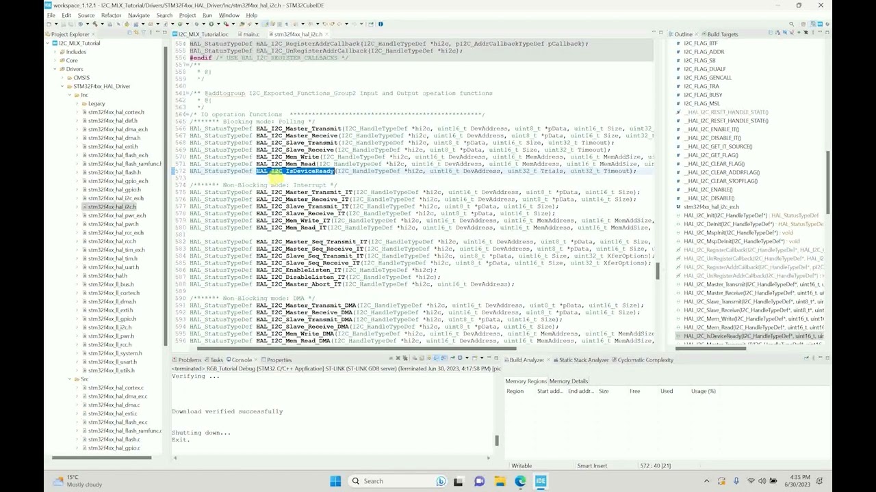
Task: Select HAL_I2C_Init in the Outline
Action: tap(751, 215)
